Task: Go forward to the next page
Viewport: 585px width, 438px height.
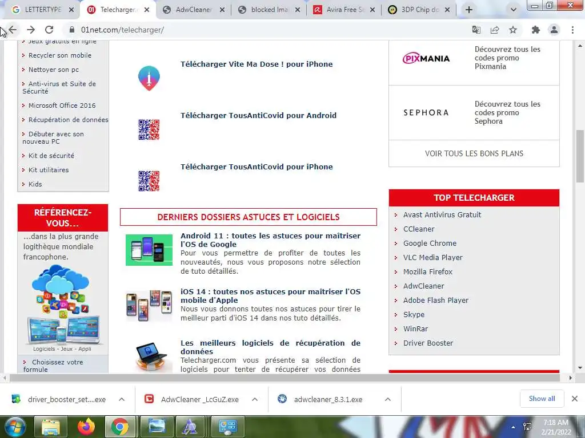Action: (x=31, y=30)
